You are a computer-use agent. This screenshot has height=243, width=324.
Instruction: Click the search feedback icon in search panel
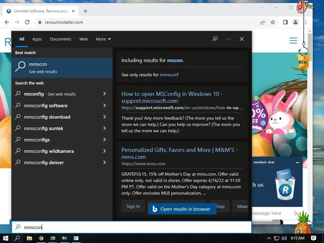tap(215, 39)
